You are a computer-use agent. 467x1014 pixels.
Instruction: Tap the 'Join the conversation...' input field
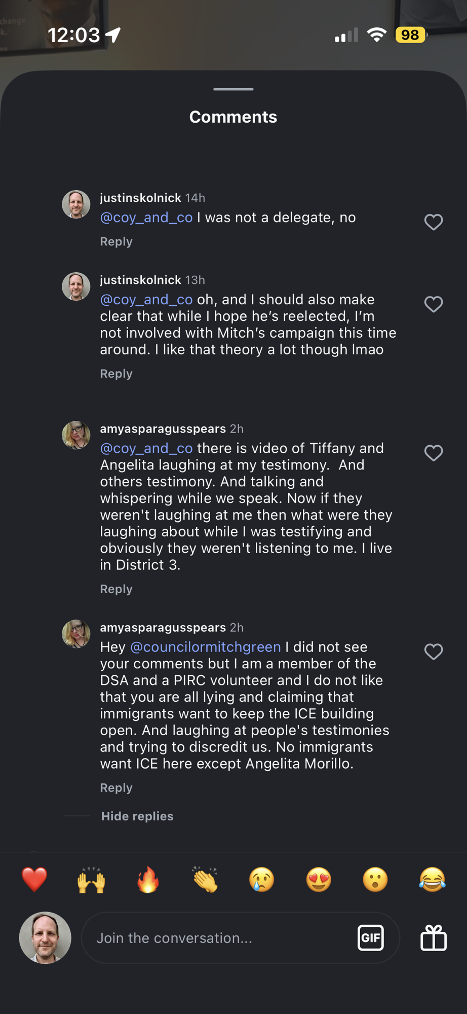pyautogui.click(x=218, y=938)
